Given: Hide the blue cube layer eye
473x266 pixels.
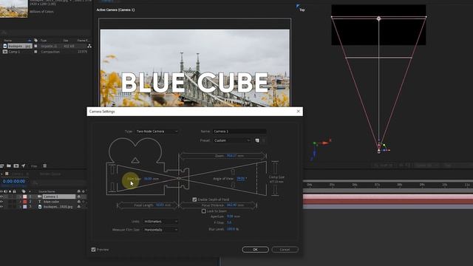Looking at the screenshot, I should 1,202.
